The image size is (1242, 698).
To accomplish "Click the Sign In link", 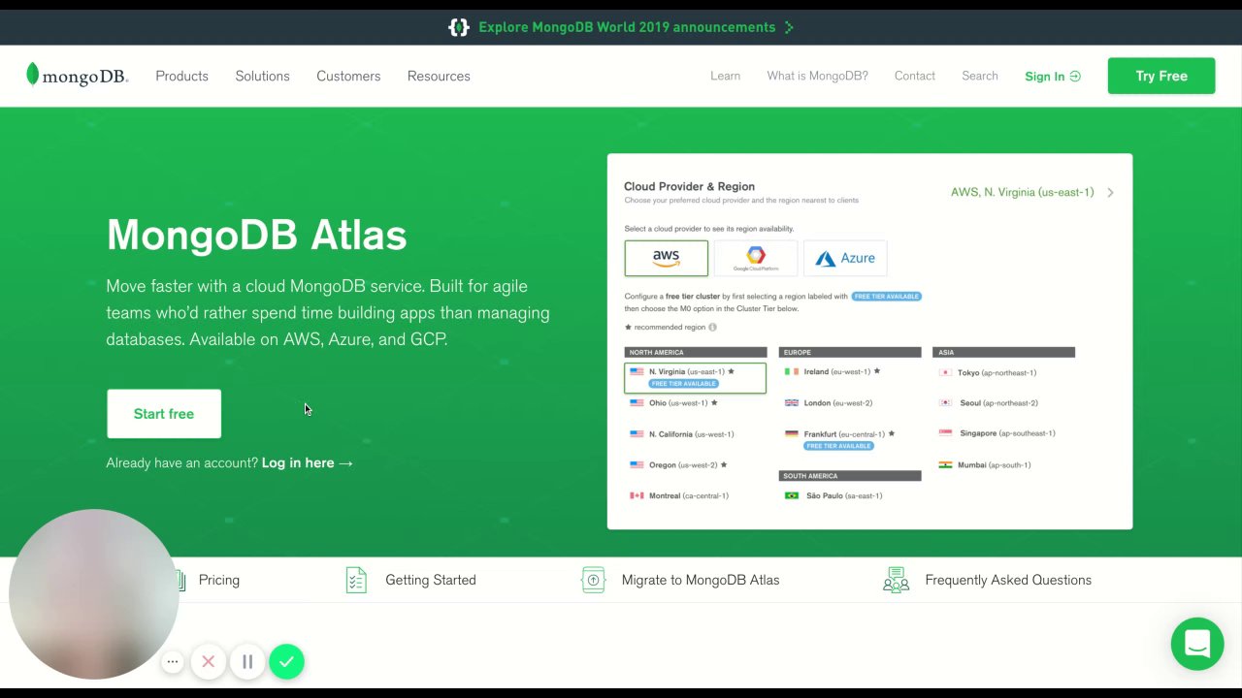I will click(1053, 77).
